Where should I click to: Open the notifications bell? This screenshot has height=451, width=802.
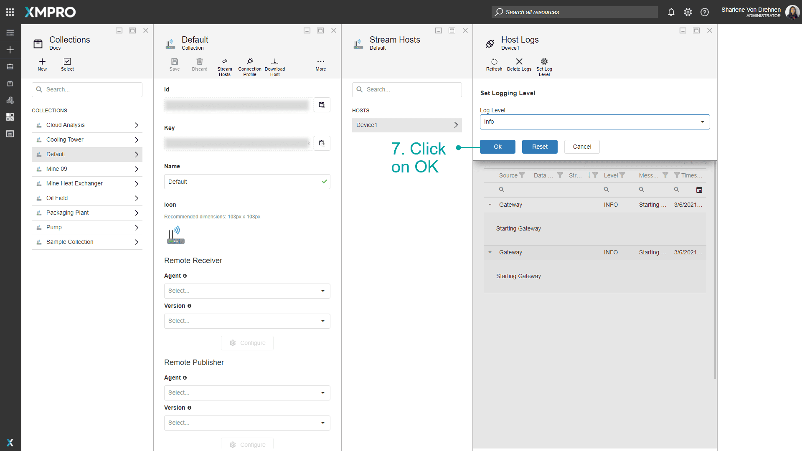tap(671, 12)
